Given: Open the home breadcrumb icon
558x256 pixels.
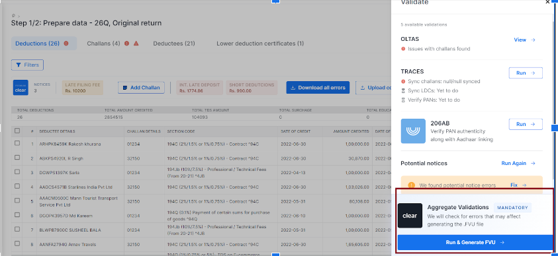Looking at the screenshot, I should click(13, 15).
